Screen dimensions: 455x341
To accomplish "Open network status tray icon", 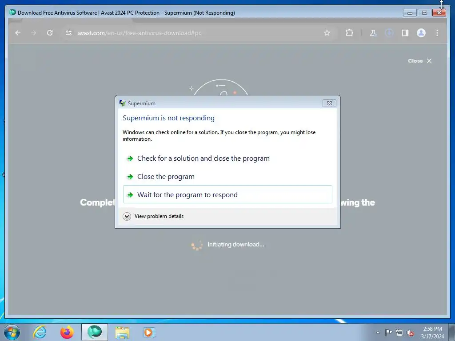I will (399, 333).
